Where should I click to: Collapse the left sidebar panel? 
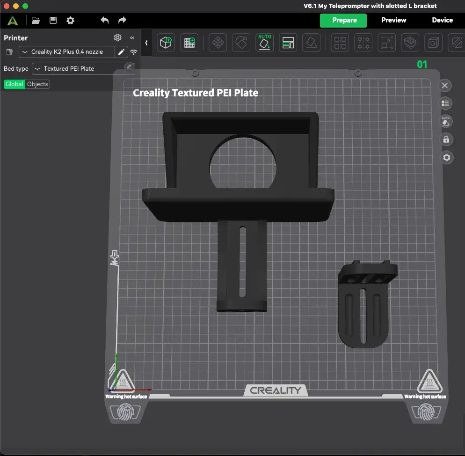click(x=132, y=37)
